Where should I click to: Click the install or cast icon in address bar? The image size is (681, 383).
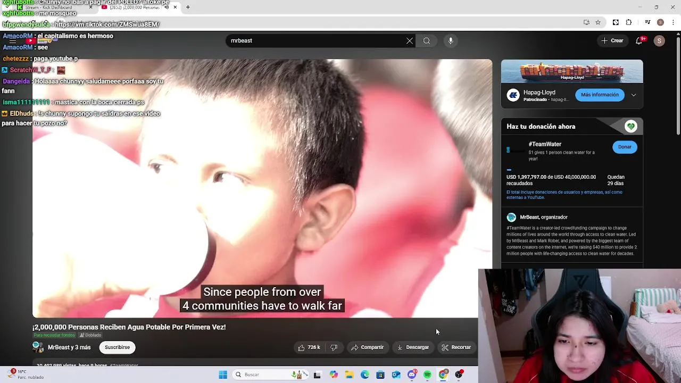[x=586, y=22]
